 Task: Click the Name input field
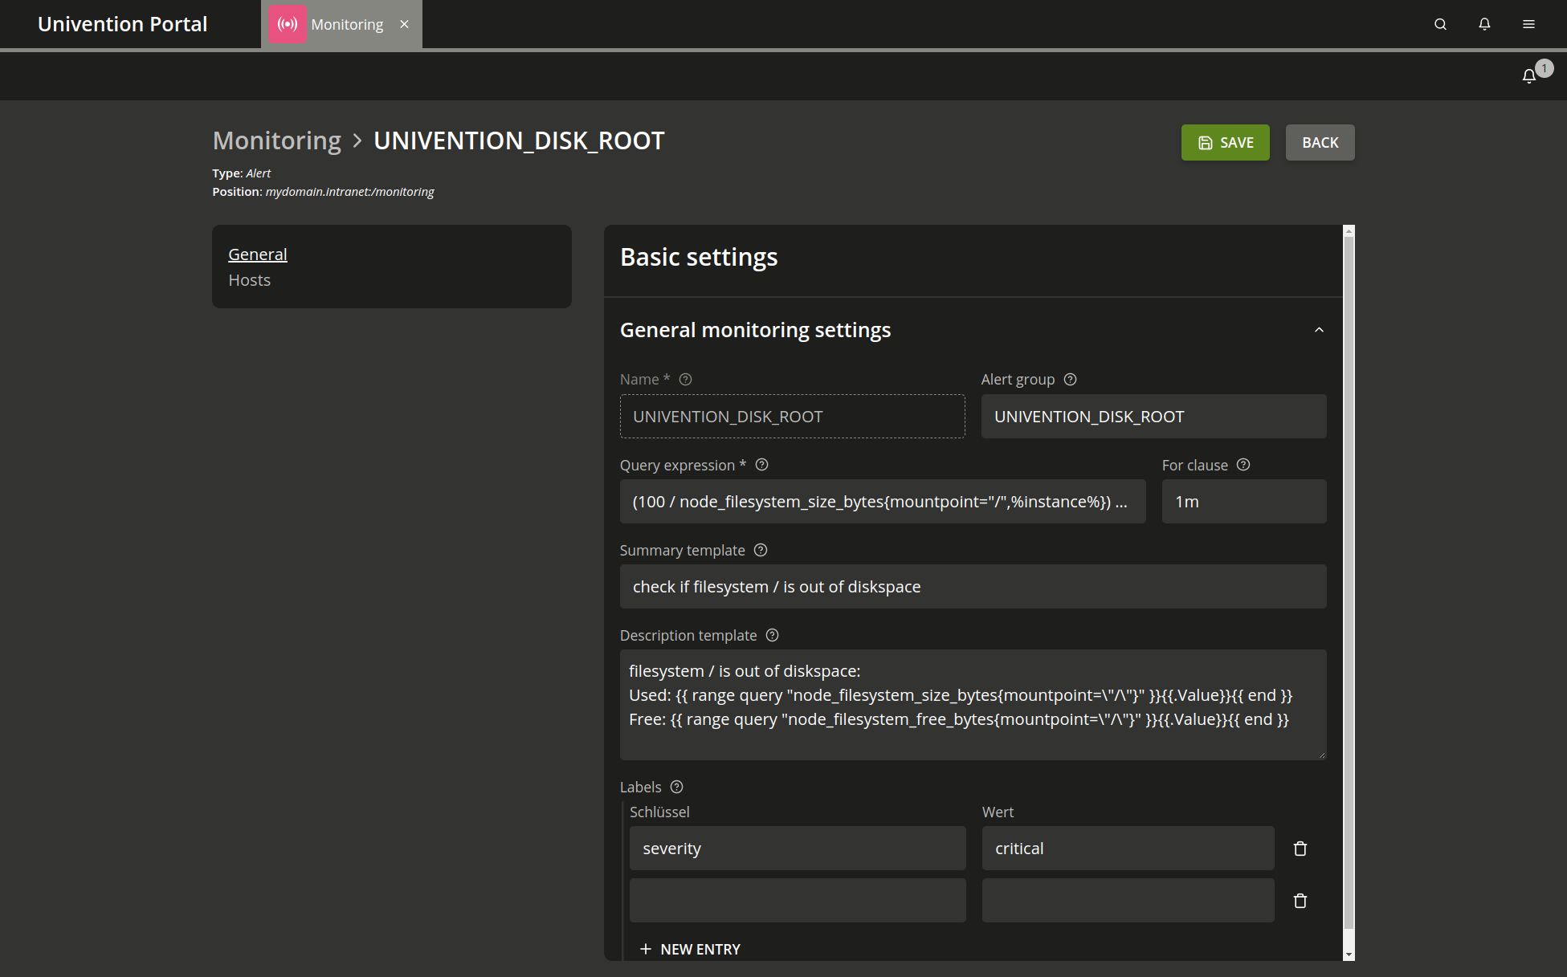point(791,417)
